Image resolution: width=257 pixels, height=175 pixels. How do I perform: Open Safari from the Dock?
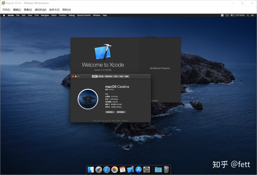pyautogui.click(x=106, y=170)
